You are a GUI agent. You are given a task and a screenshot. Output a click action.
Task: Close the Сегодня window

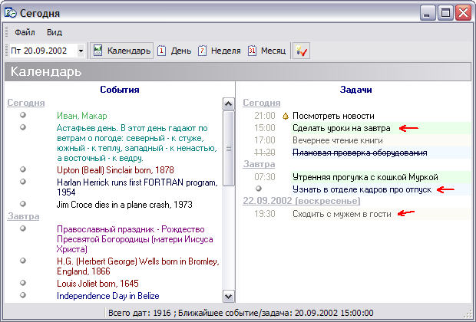pyautogui.click(x=464, y=13)
